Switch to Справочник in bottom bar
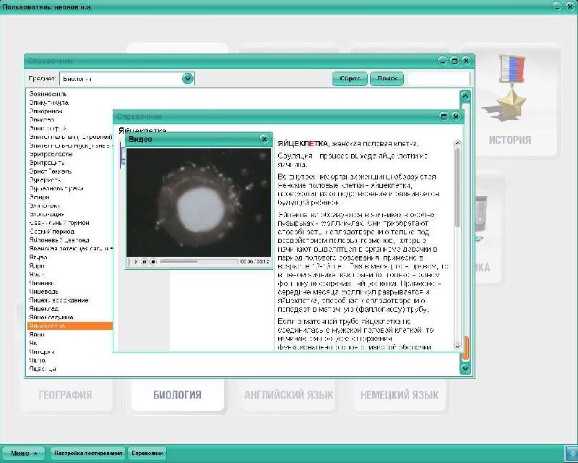The width and height of the screenshot is (578, 463). pyautogui.click(x=147, y=453)
